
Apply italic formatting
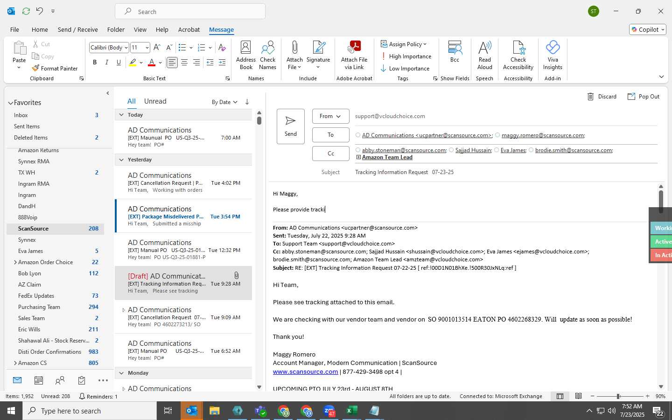107,62
